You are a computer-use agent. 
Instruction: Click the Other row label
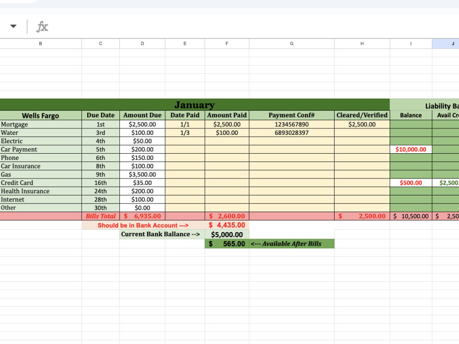[8, 208]
